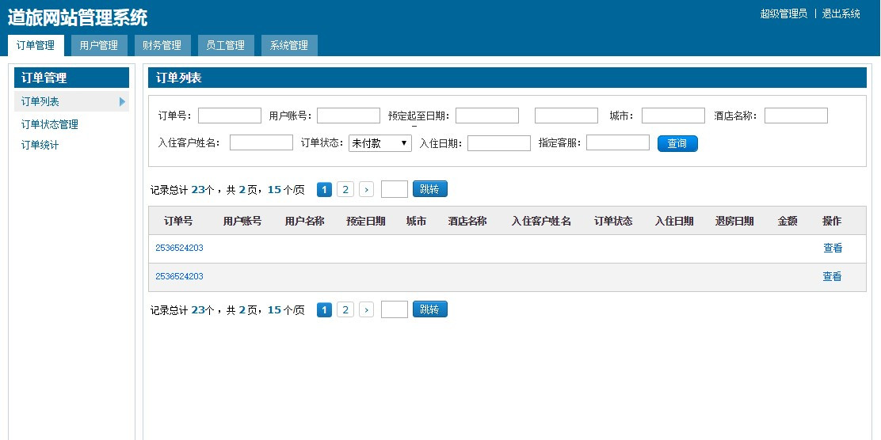The image size is (881, 440).
Task: Go to page 2 in top pagination
Action: point(345,189)
